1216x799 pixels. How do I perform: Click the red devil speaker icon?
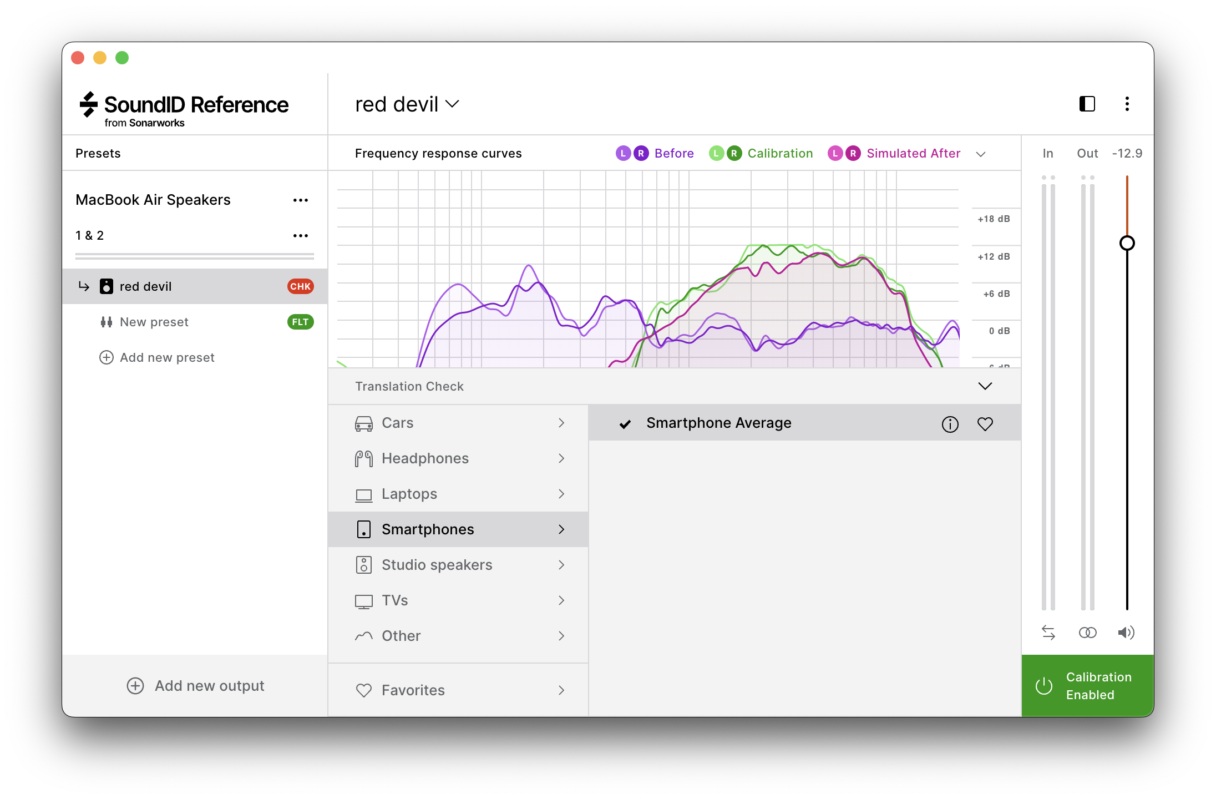106,286
